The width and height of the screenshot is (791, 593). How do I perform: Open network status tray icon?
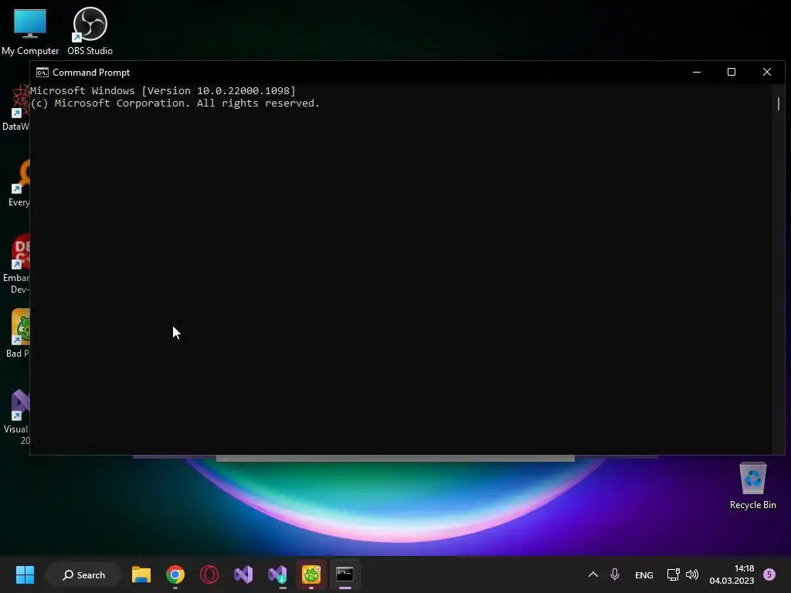[x=674, y=574]
